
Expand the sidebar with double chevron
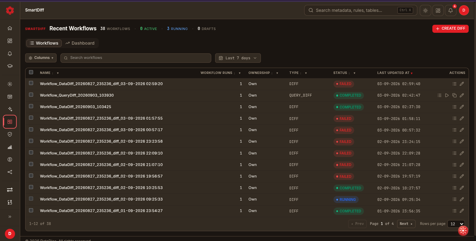click(10, 217)
